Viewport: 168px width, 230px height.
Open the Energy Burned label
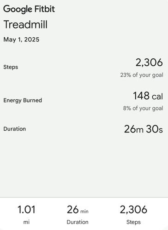[23, 100]
